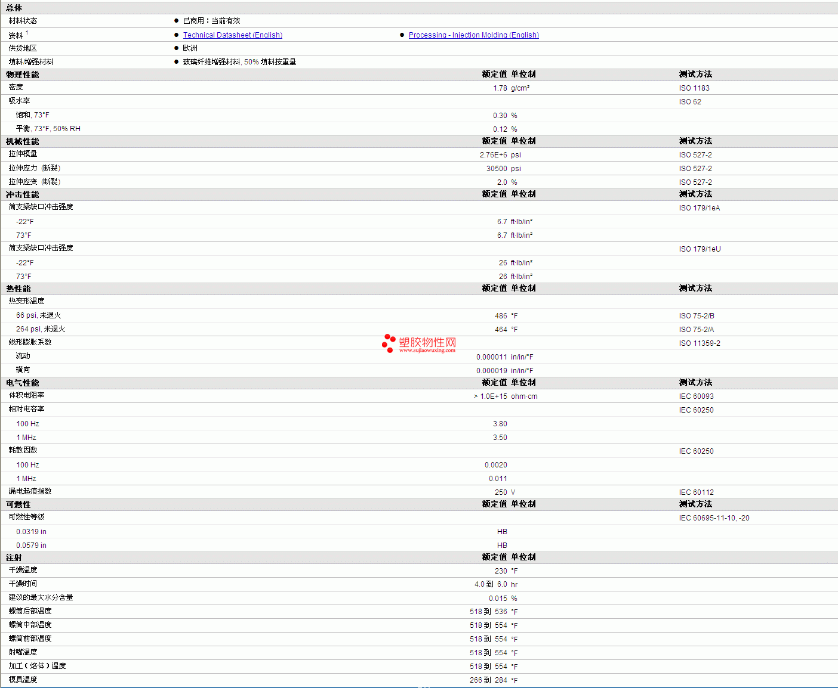Select the 热变形温度 row label
Image resolution: width=838 pixels, height=688 pixels.
click(26, 301)
